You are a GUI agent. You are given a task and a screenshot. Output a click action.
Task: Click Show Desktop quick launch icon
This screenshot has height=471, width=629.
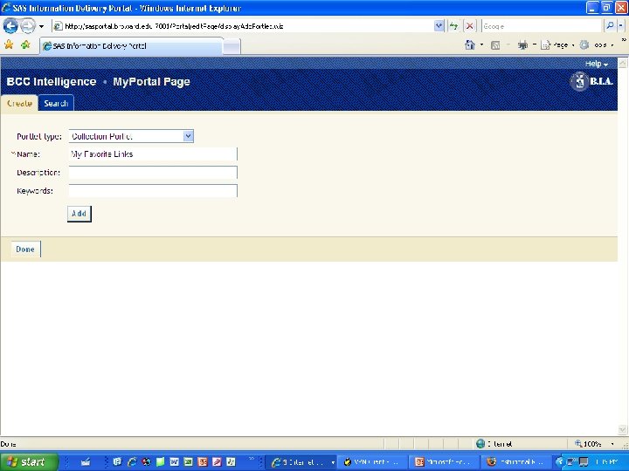[x=86, y=462]
